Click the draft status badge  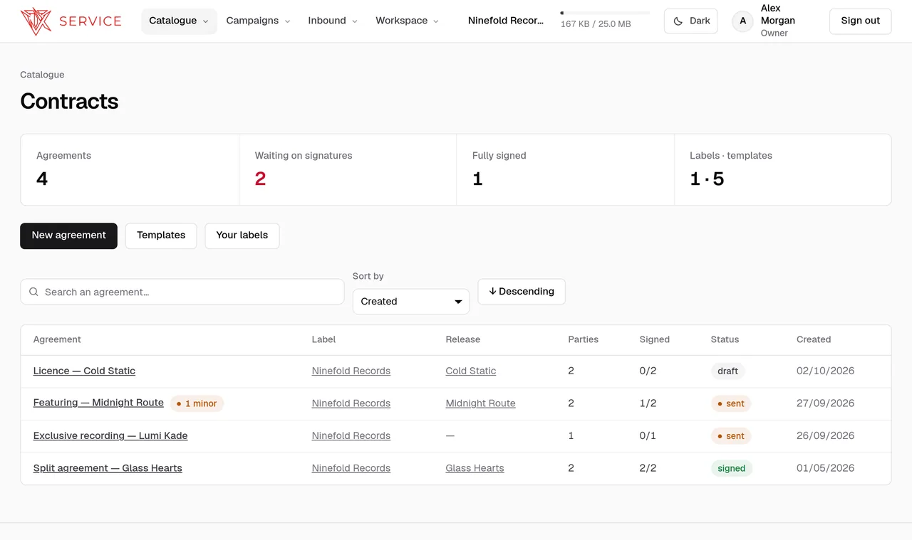(x=727, y=371)
